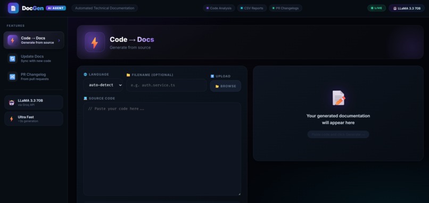This screenshot has width=429, height=203.
Task: Click the Language globe icon
Action: tap(85, 74)
